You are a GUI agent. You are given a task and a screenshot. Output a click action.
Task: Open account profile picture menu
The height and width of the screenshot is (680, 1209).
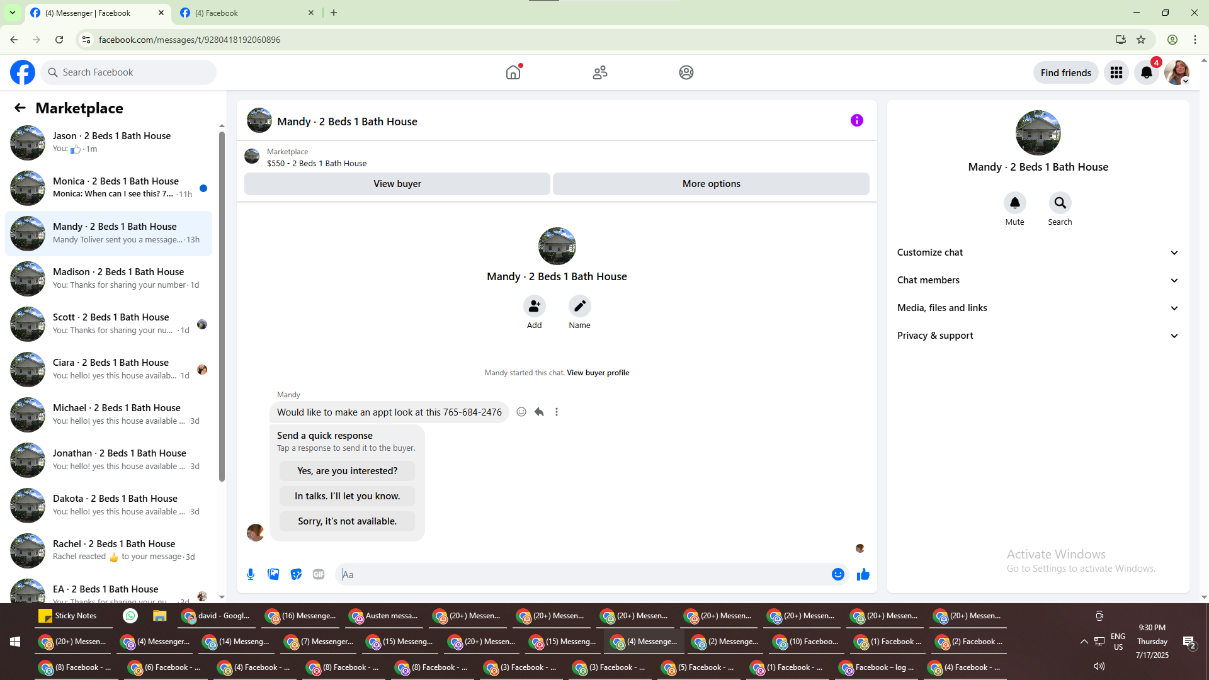pyautogui.click(x=1177, y=72)
